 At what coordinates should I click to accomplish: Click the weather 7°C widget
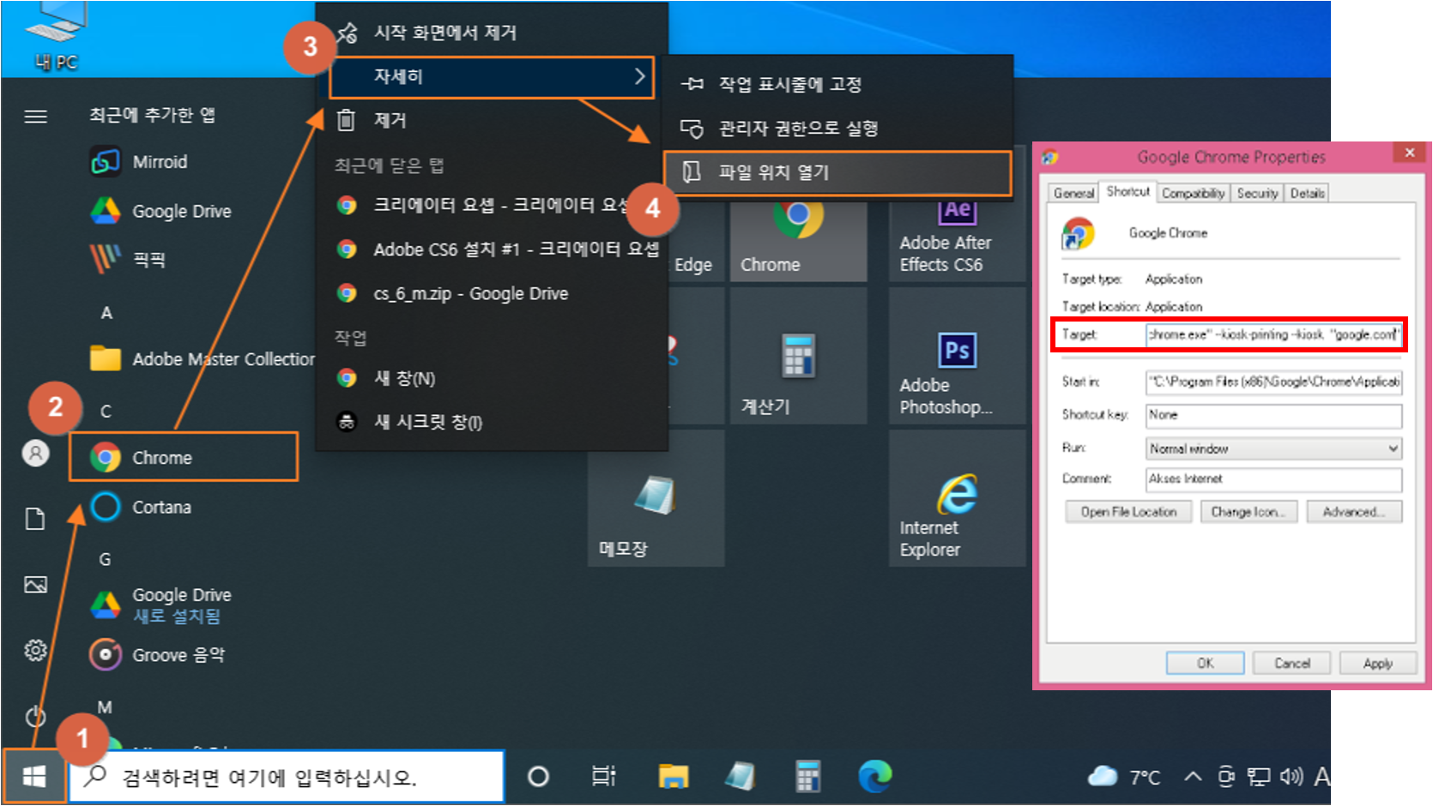[1124, 777]
